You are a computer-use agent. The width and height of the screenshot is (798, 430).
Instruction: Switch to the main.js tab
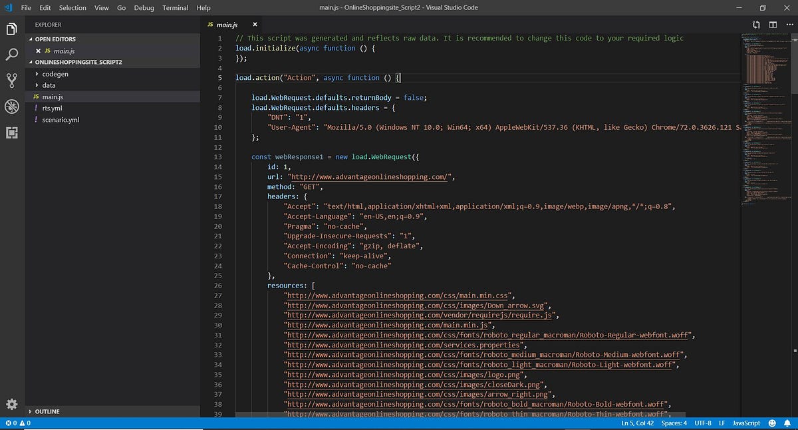(x=226, y=24)
